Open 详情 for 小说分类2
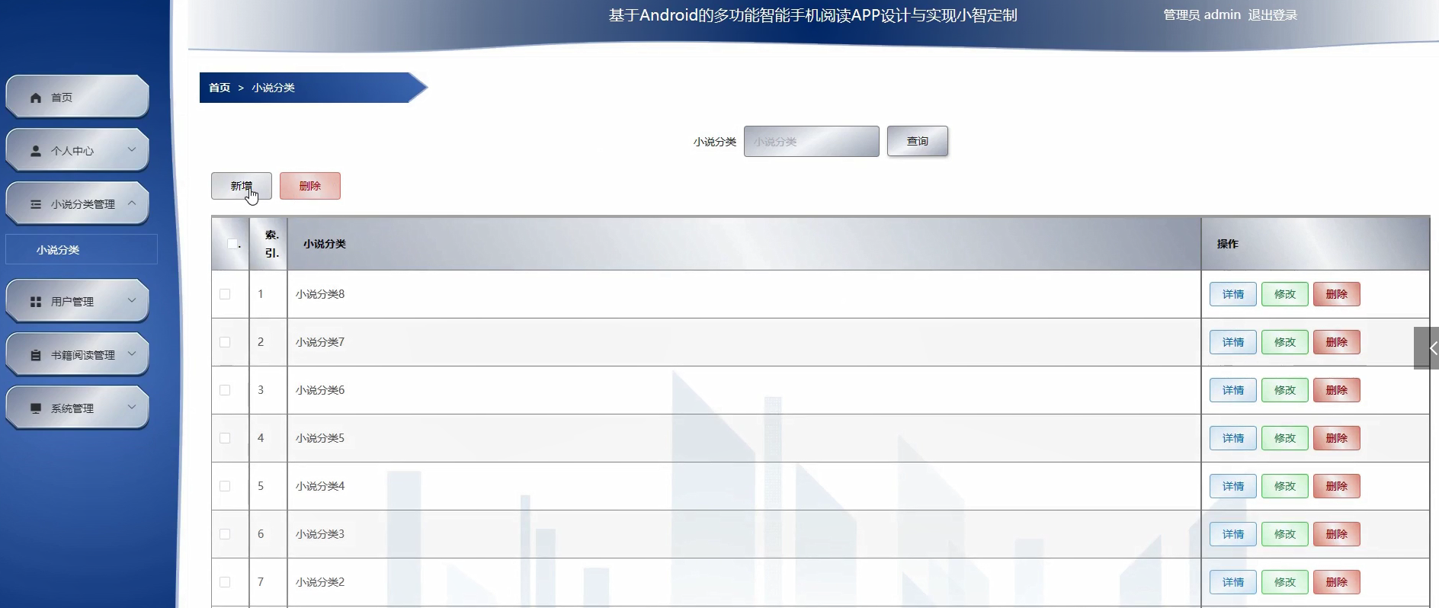Viewport: 1439px width, 608px height. point(1233,582)
